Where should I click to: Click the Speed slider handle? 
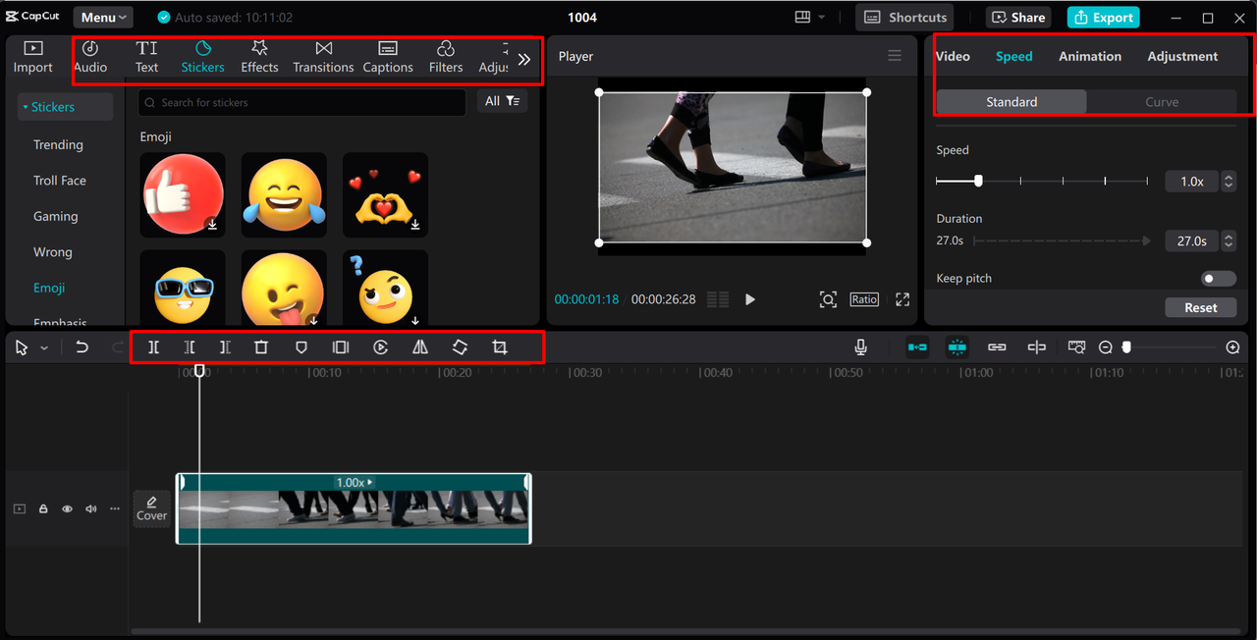pos(978,181)
